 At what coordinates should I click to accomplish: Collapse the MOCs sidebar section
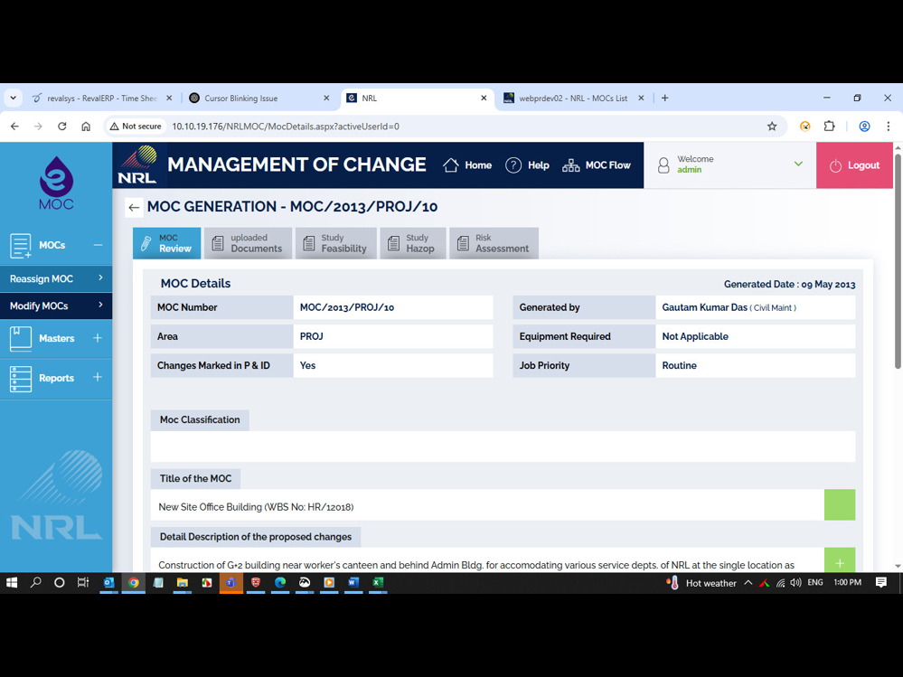[x=98, y=245]
